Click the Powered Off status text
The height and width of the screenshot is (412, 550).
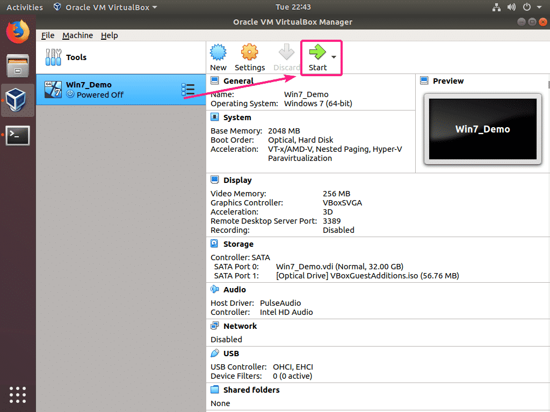100,95
